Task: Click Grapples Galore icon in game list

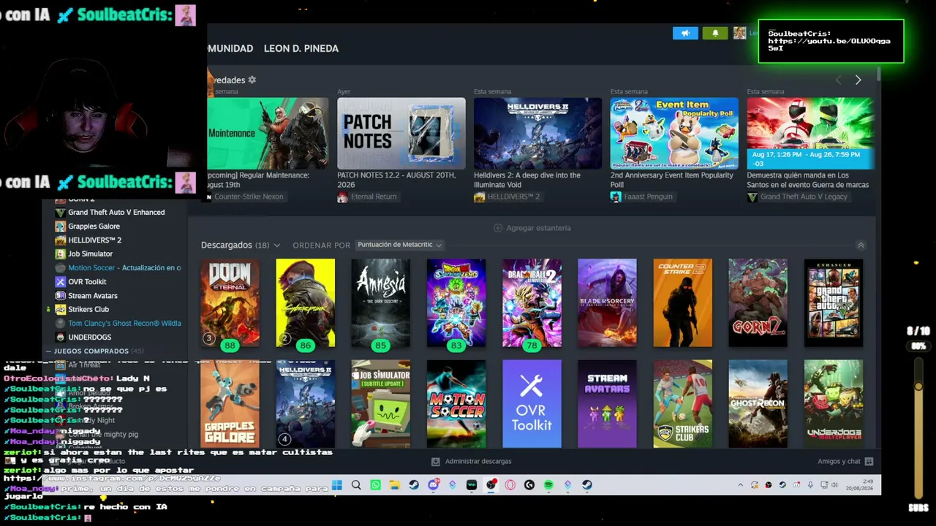Action: coord(61,226)
